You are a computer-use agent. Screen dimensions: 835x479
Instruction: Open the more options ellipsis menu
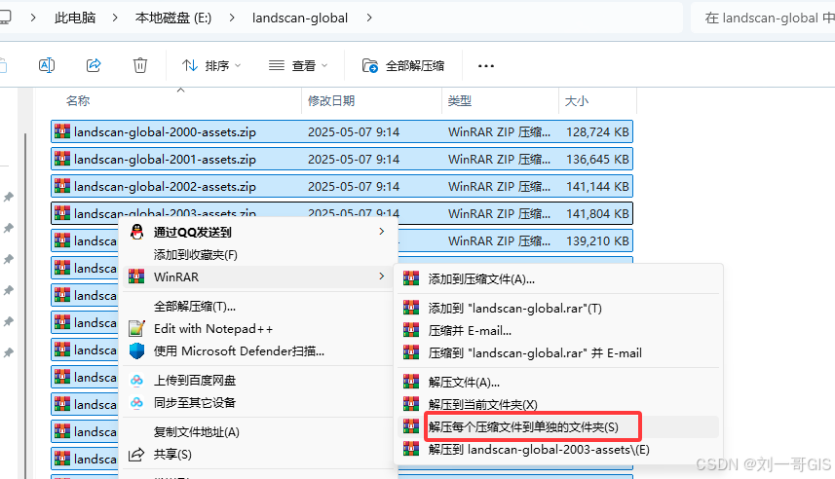click(485, 65)
